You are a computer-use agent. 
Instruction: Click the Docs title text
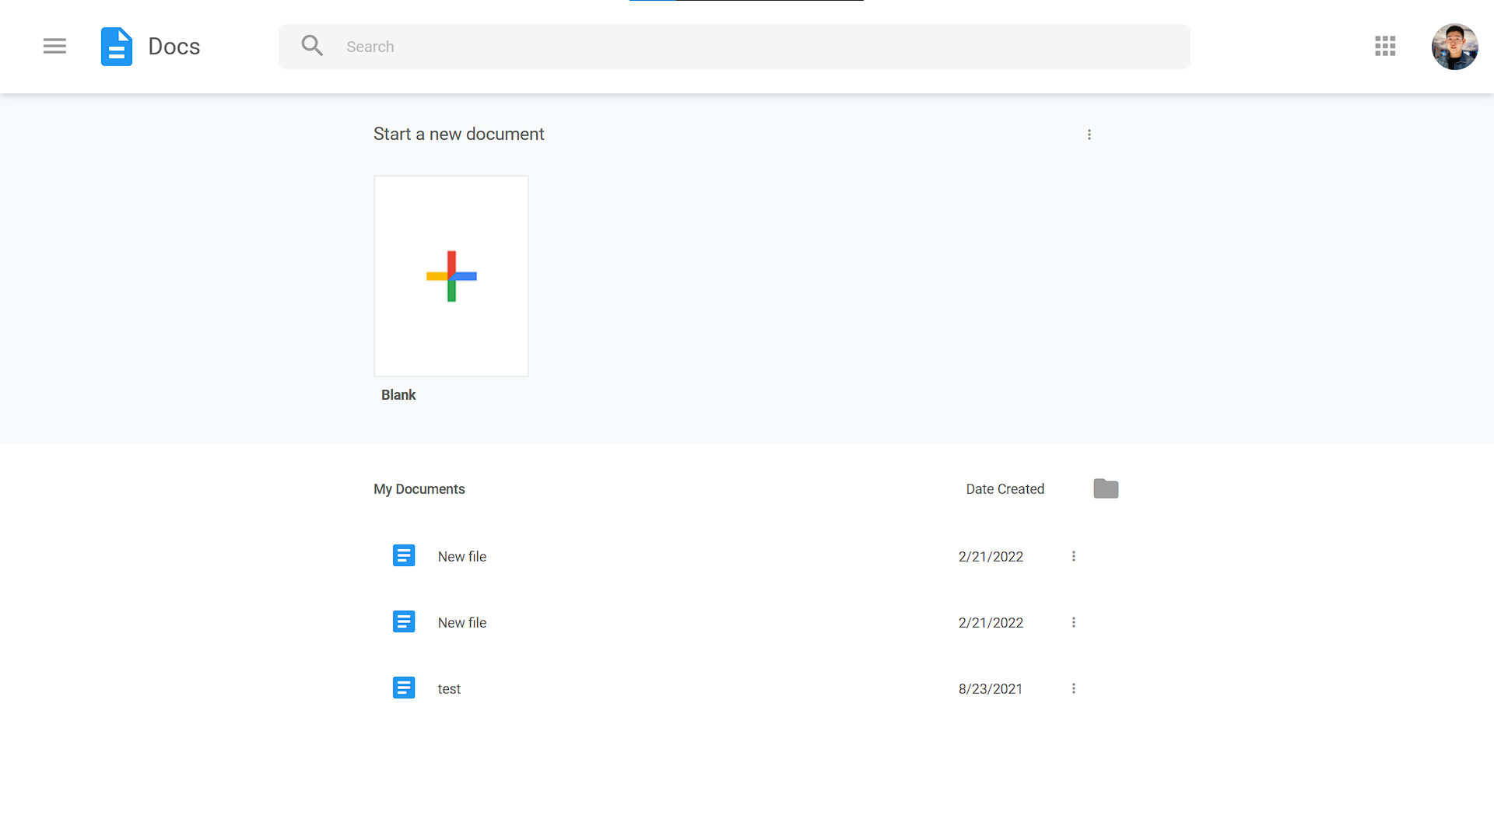174,47
